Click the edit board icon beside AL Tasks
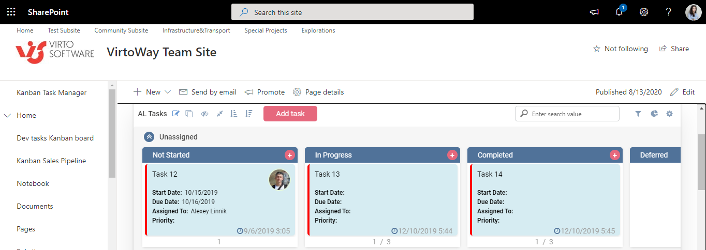This screenshot has height=250, width=706. pyautogui.click(x=176, y=114)
